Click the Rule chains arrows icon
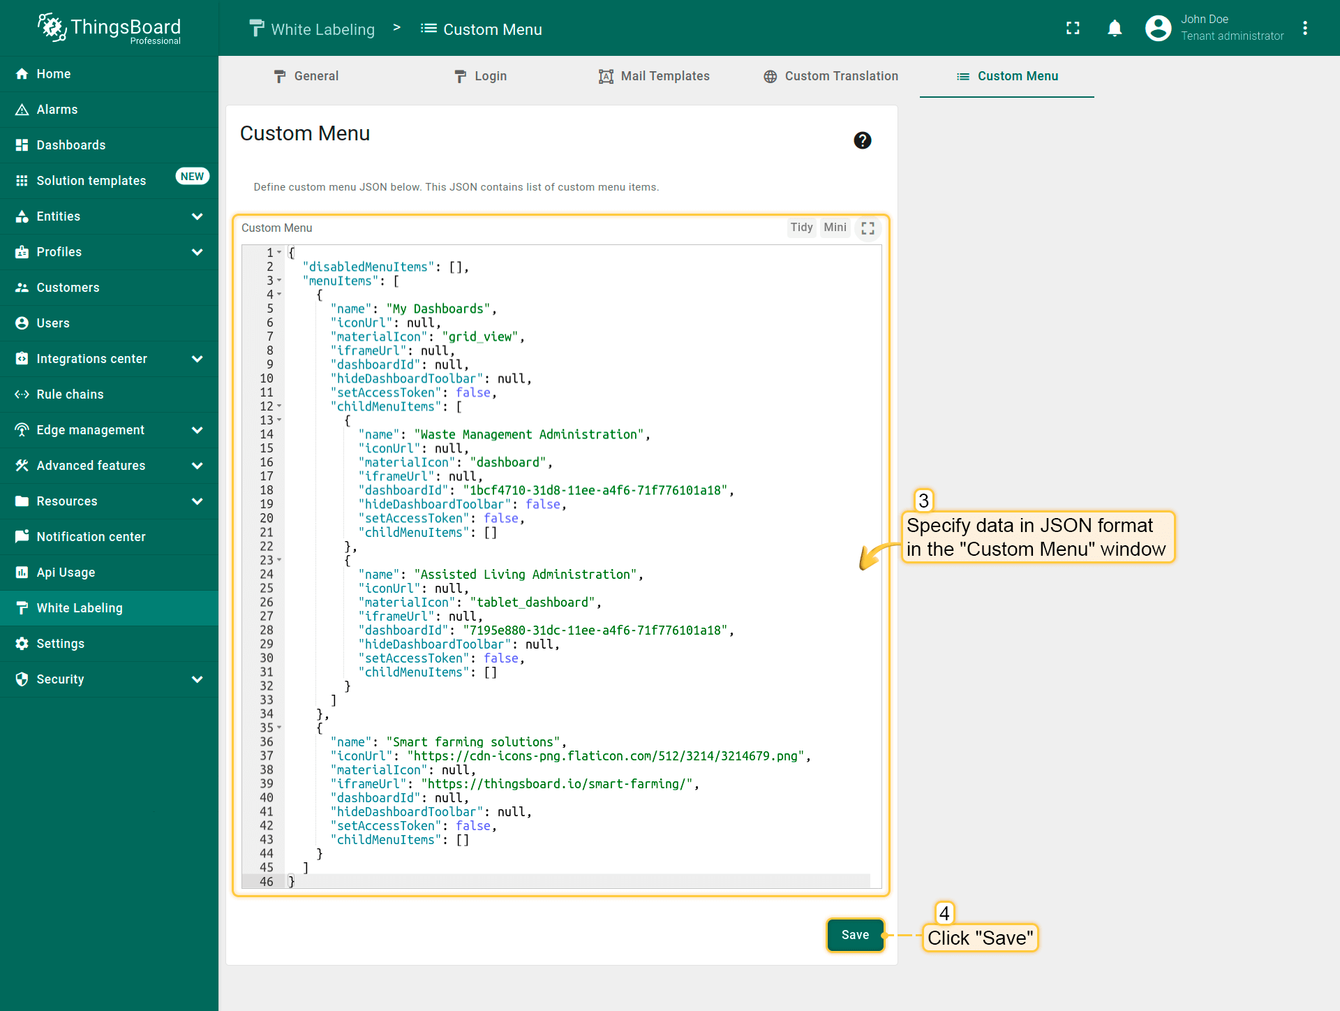1340x1011 pixels. pyautogui.click(x=22, y=394)
